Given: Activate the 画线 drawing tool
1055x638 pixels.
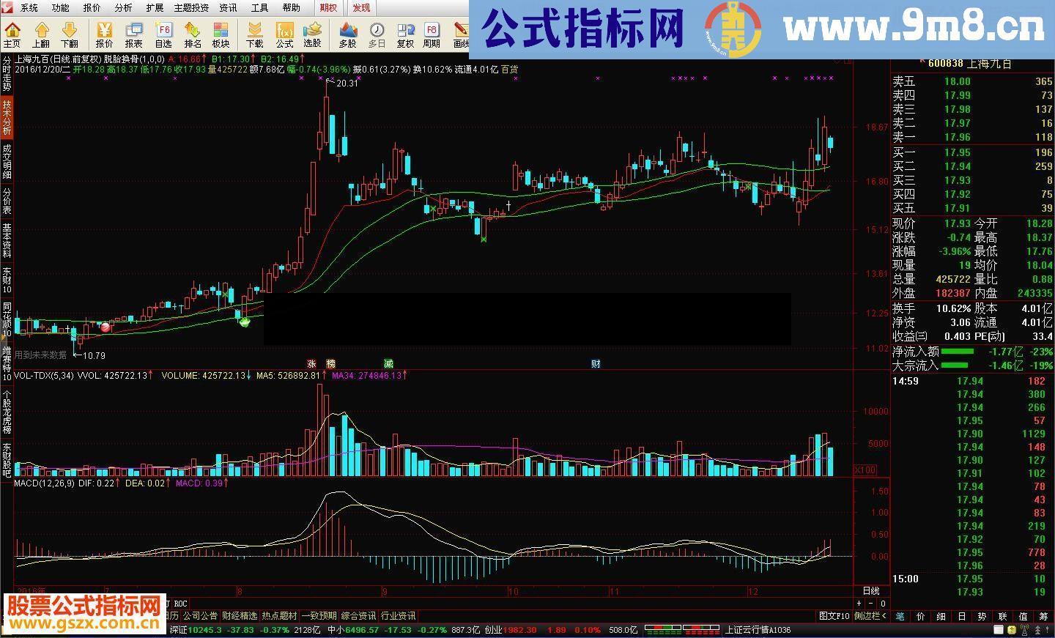Looking at the screenshot, I should (x=459, y=32).
